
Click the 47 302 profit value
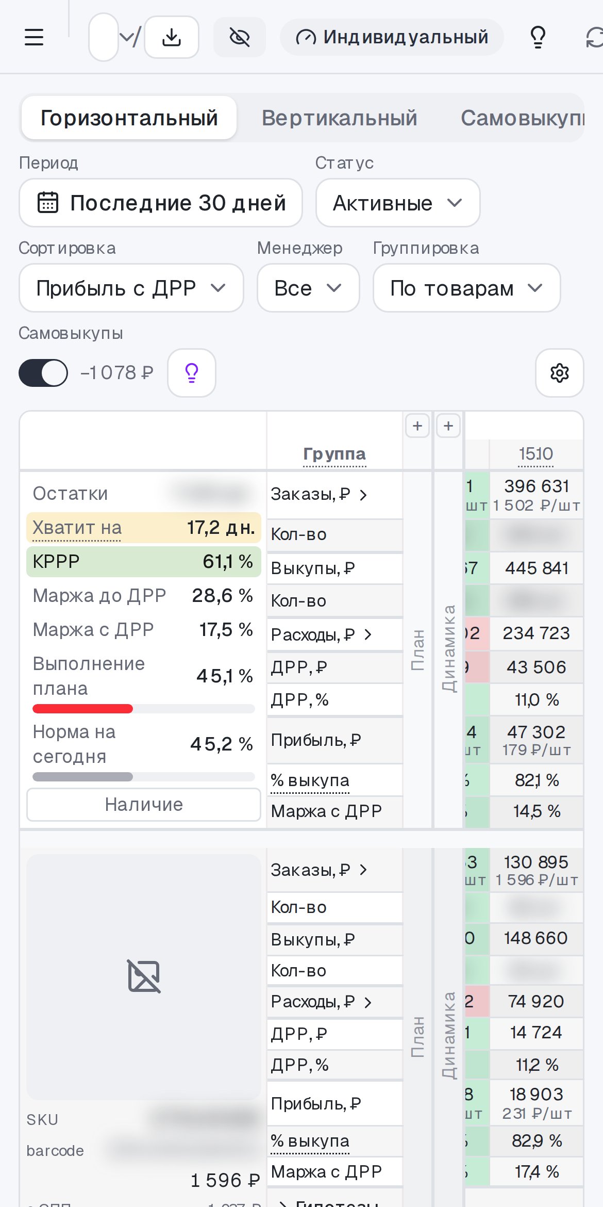click(x=537, y=732)
